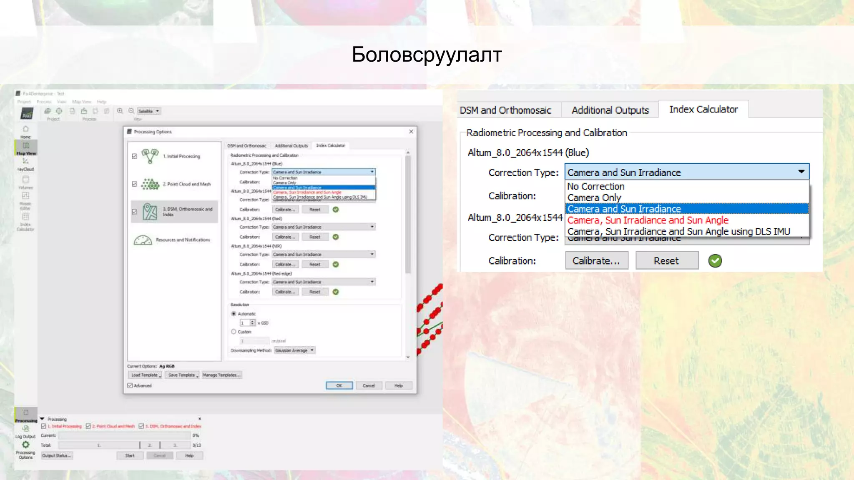Click the DSM Orthomosaic map icon

click(150, 212)
